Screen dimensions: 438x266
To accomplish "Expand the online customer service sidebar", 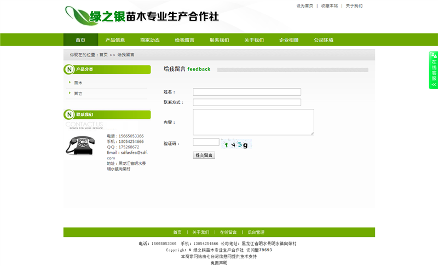I will click(434, 70).
